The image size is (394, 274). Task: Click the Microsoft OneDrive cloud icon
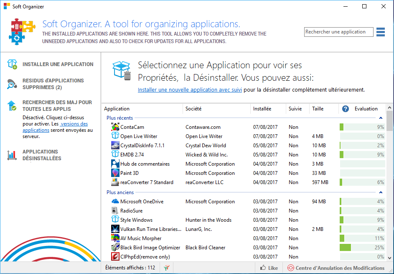(x=115, y=201)
